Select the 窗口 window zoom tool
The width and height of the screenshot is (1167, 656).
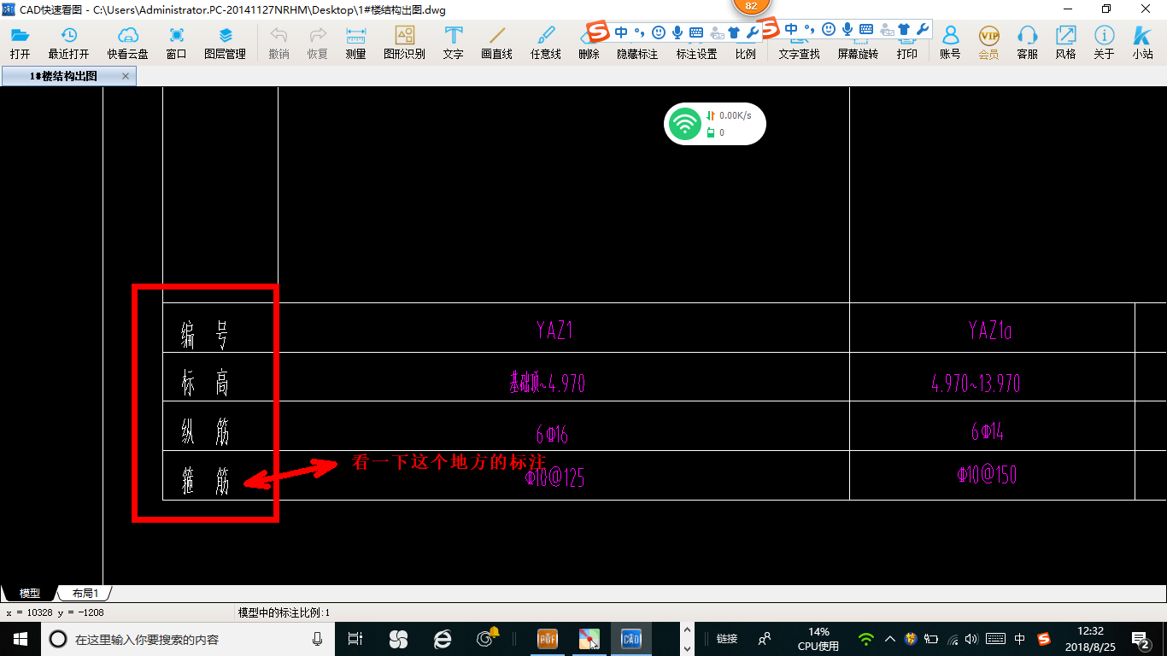point(176,43)
